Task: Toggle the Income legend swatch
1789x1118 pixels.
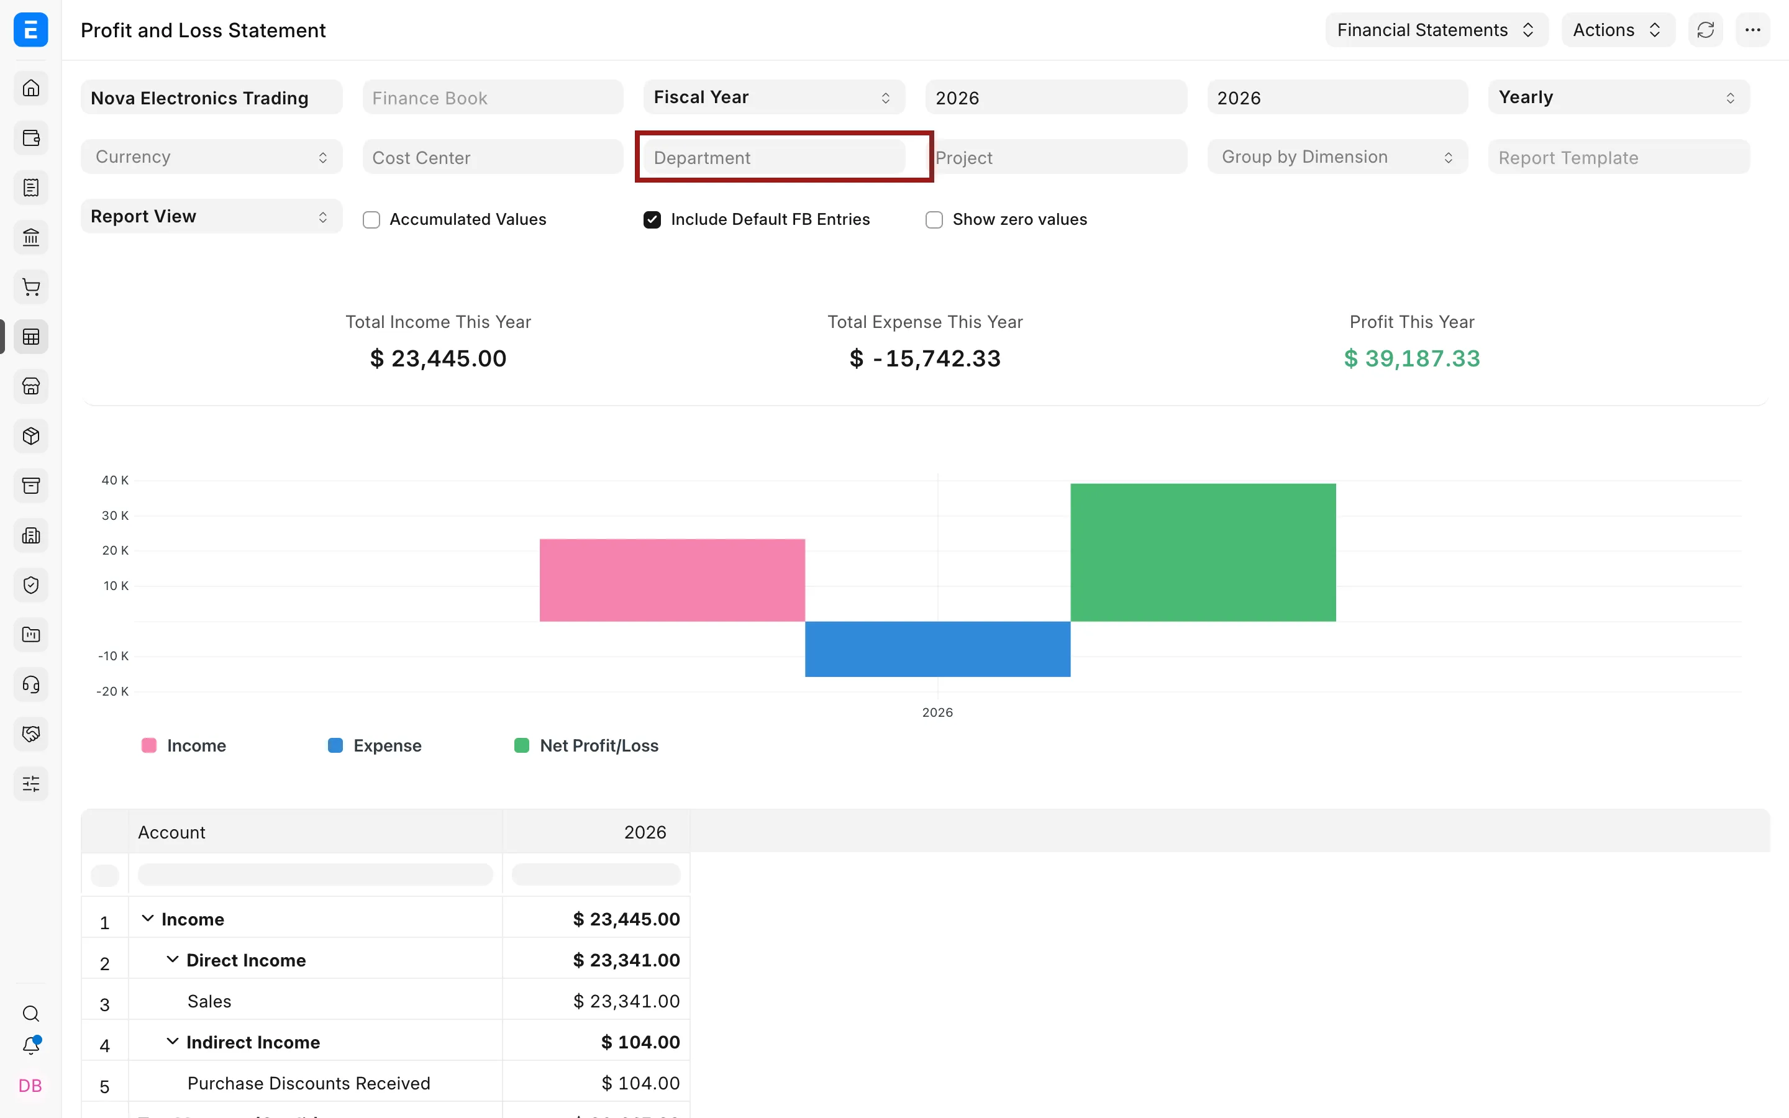Action: [148, 745]
